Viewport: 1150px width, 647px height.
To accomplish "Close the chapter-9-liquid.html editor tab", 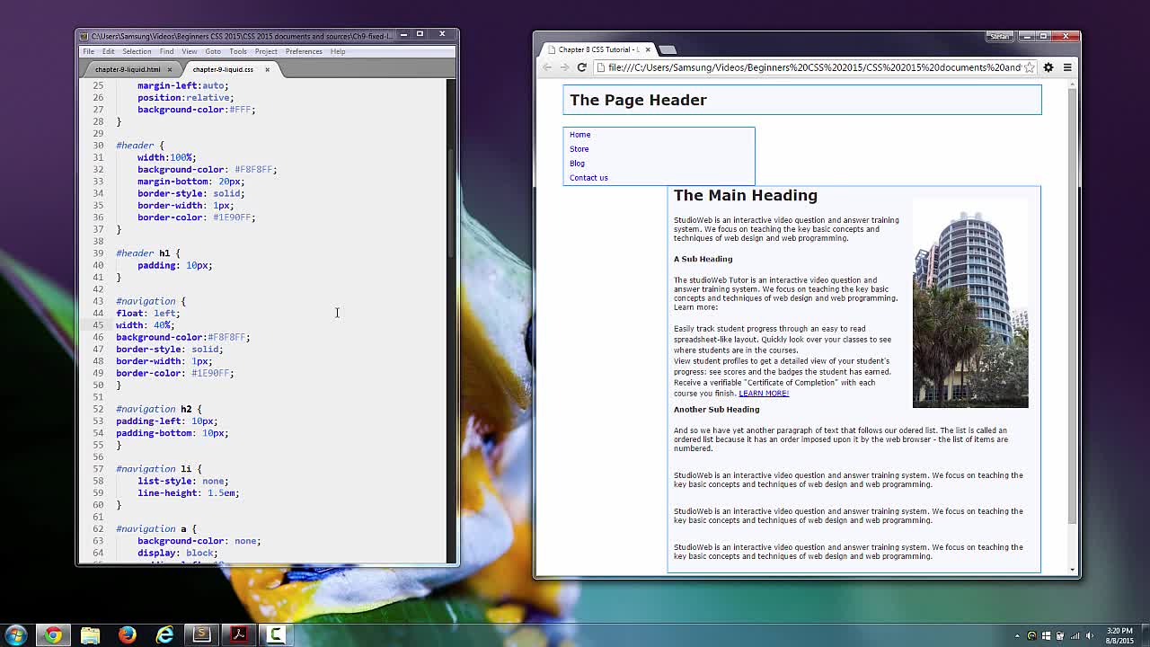I will click(169, 69).
